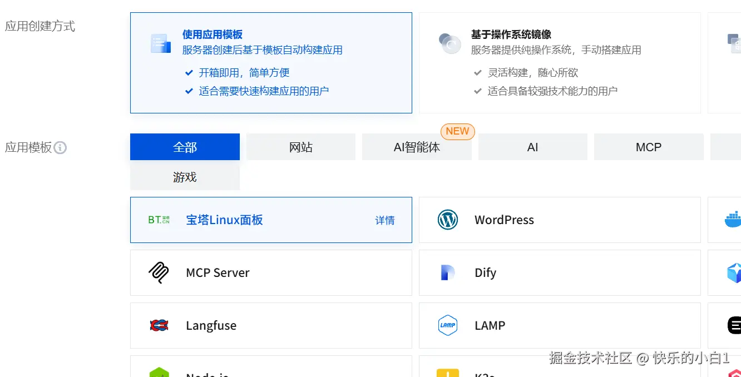Open the MCP category tab

[x=649, y=147]
